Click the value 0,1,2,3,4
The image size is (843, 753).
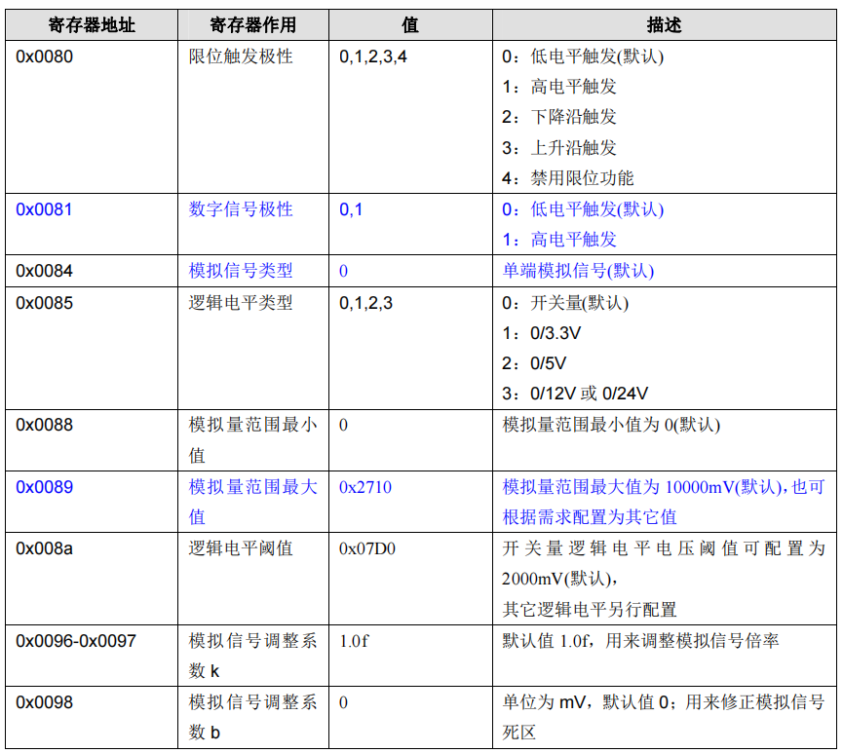tap(373, 56)
